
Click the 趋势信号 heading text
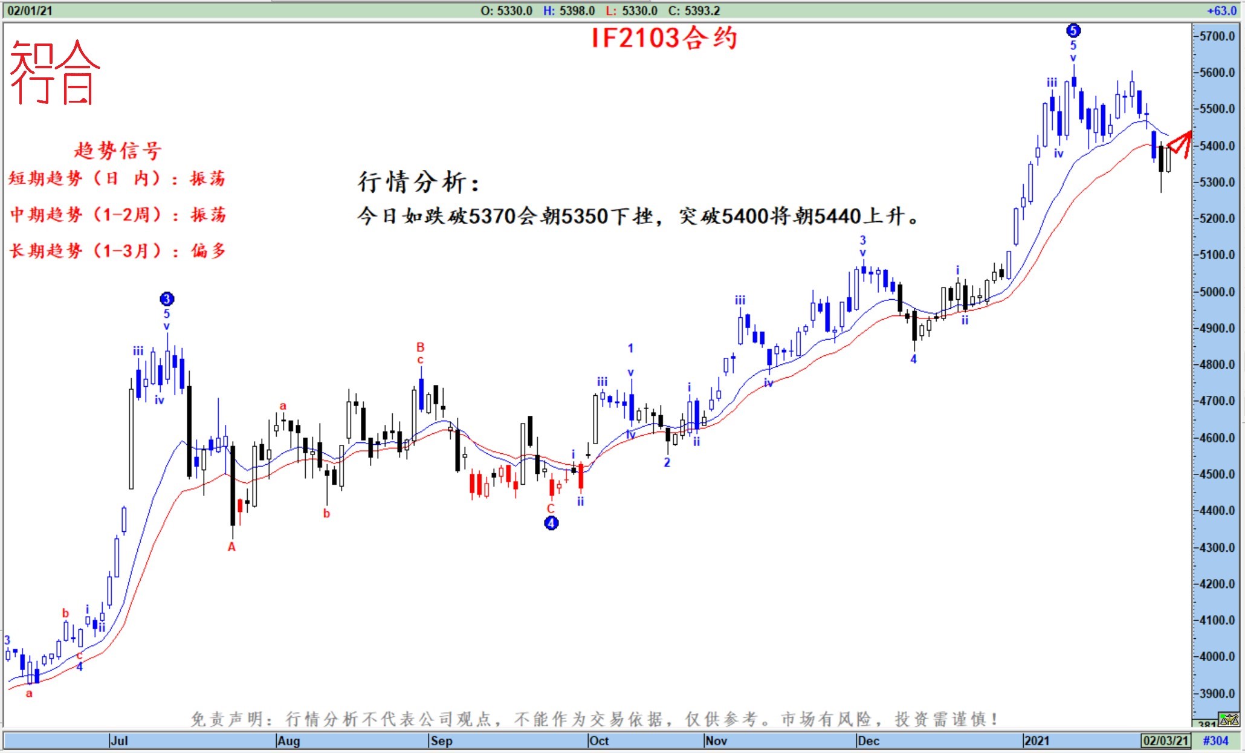click(x=118, y=150)
